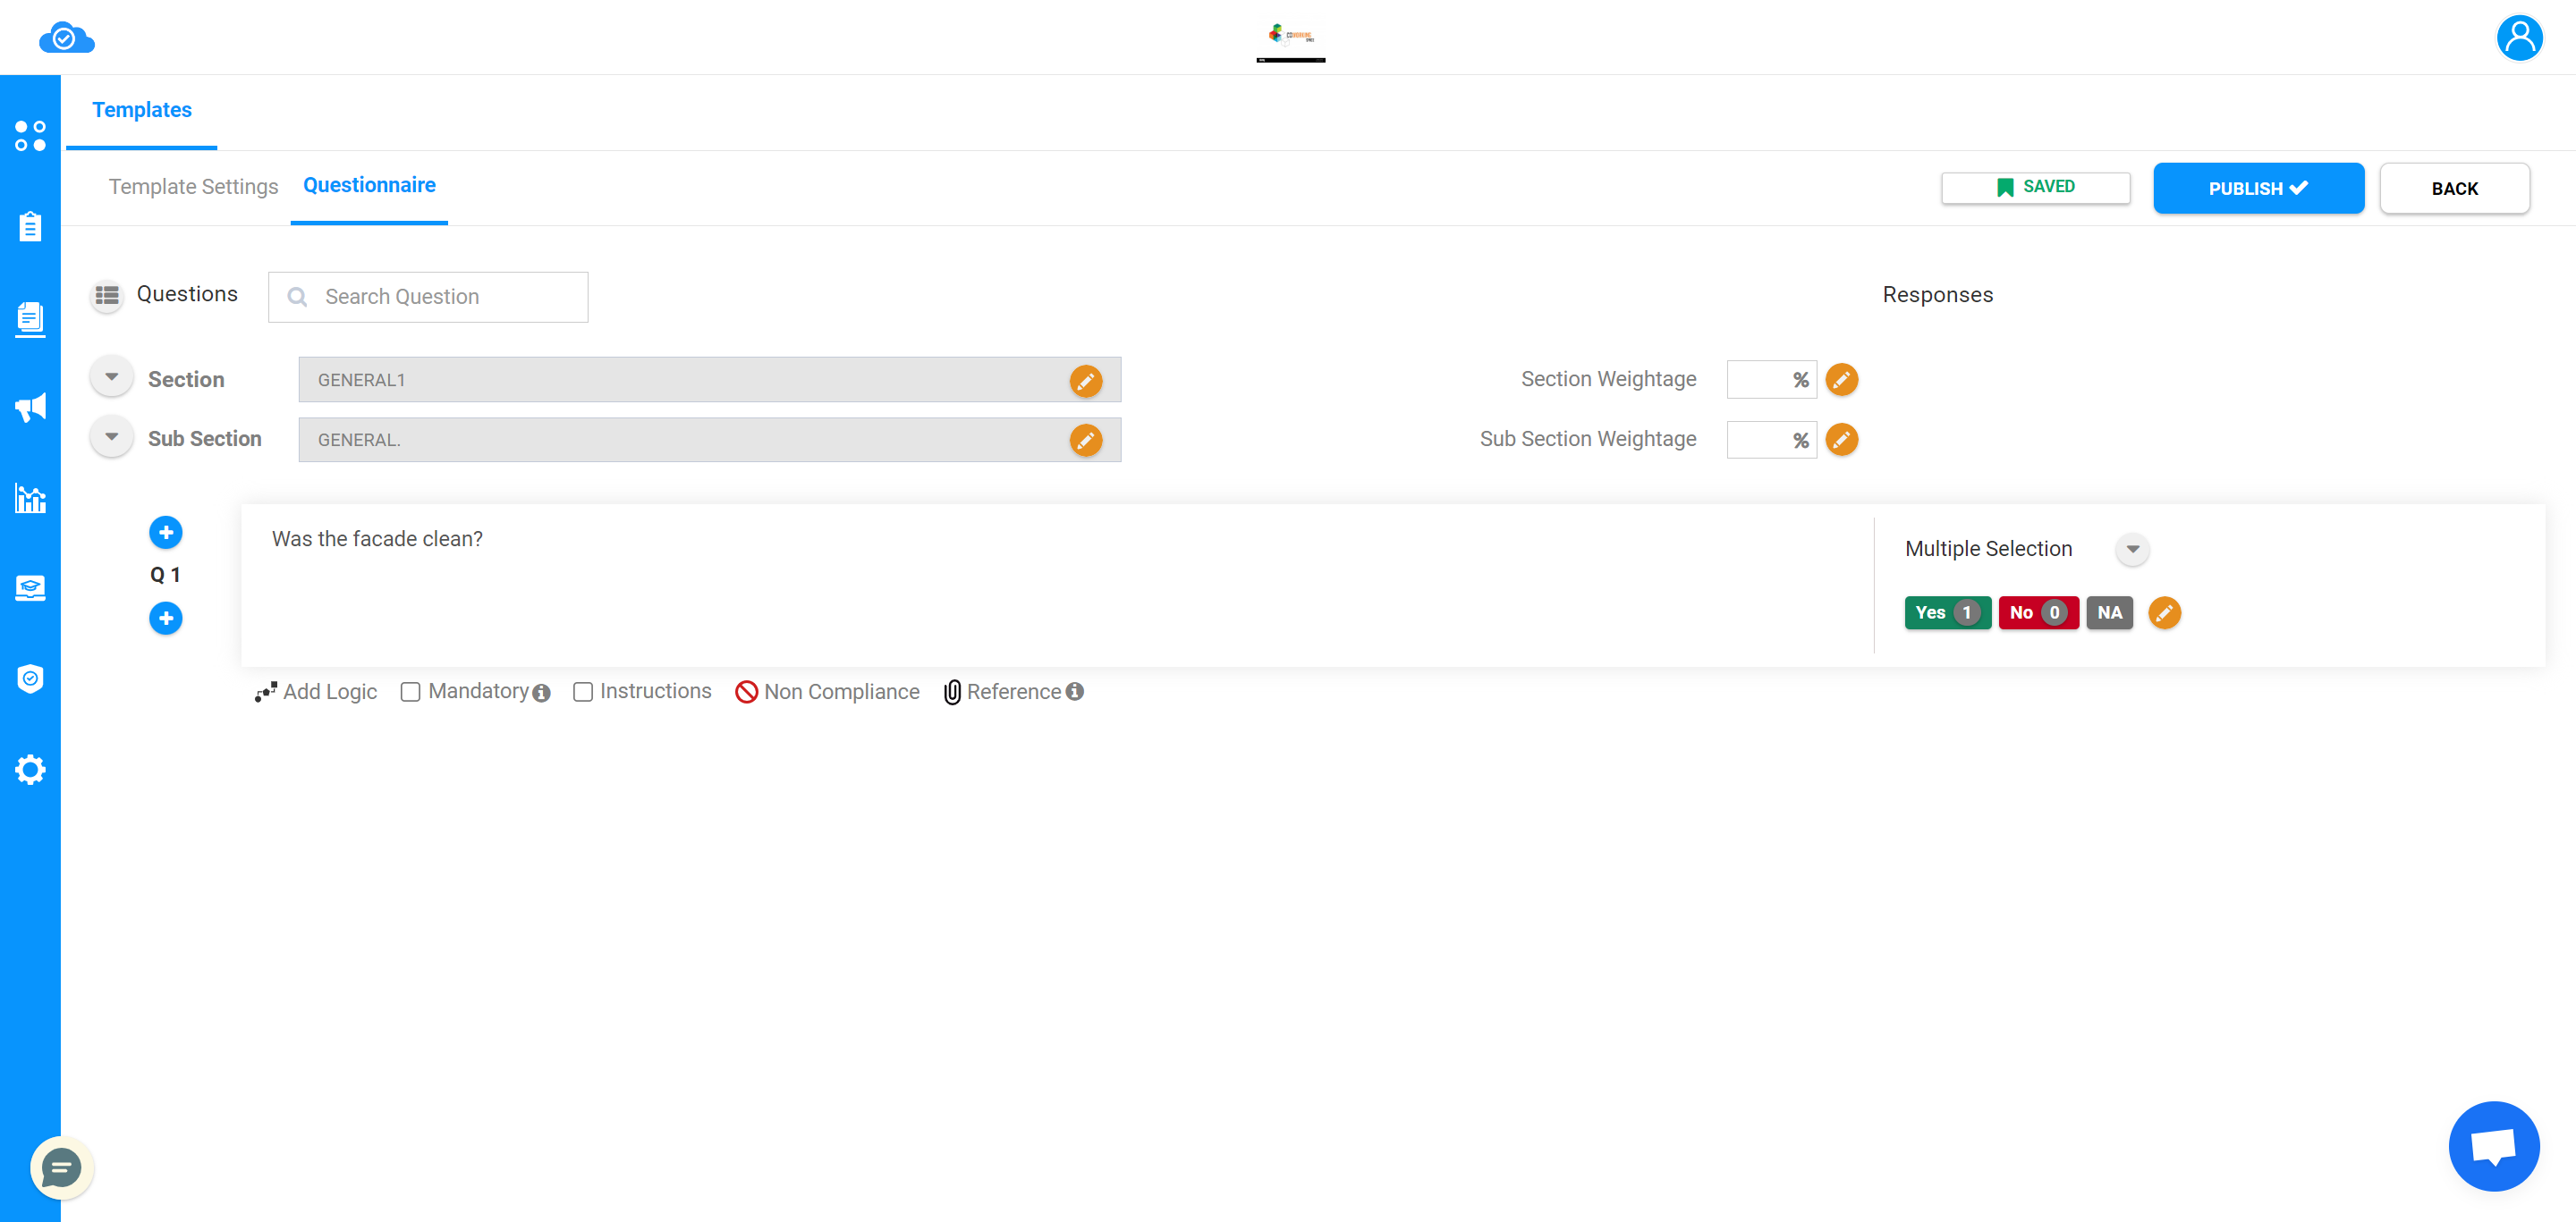Switch to the Questionnaire tab
The height and width of the screenshot is (1222, 2576).
[368, 184]
